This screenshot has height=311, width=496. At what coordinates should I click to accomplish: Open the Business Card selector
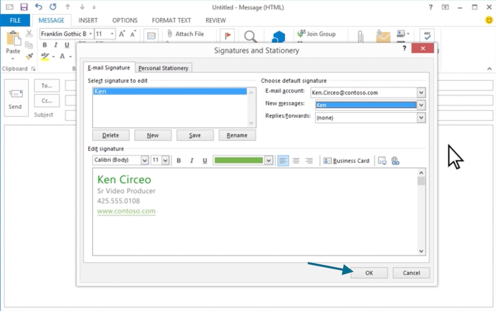coord(346,160)
